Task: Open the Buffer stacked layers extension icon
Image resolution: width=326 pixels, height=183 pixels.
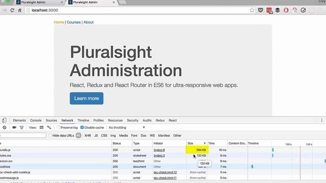Action: tap(278, 10)
